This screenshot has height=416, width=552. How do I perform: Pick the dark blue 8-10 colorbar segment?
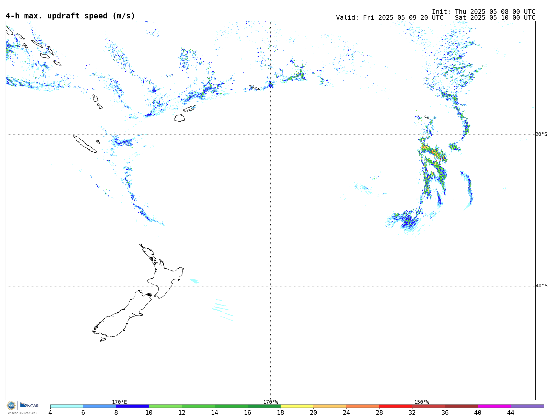[x=133, y=406]
